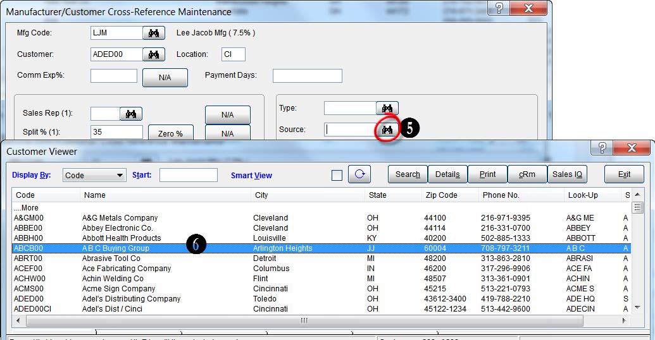Screen dimensions: 655x340
Task: Click help icon in Cross-Reference Maintenance window
Action: [499, 8]
